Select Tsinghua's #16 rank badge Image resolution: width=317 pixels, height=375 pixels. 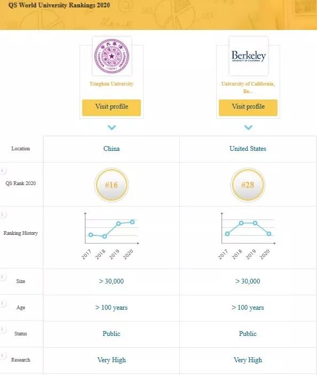click(x=112, y=185)
